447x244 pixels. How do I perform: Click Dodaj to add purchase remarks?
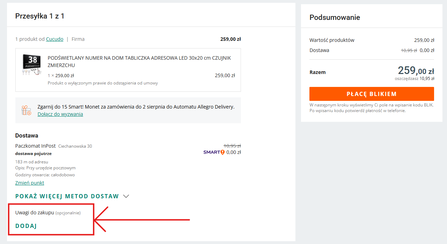tap(26, 226)
